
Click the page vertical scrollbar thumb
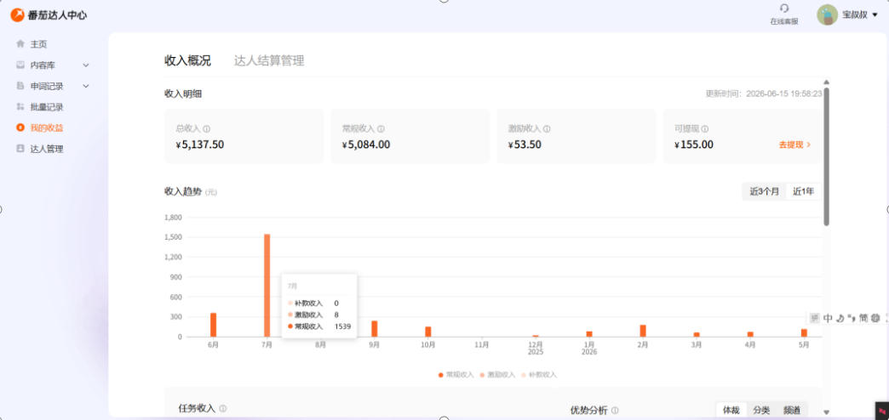point(826,156)
